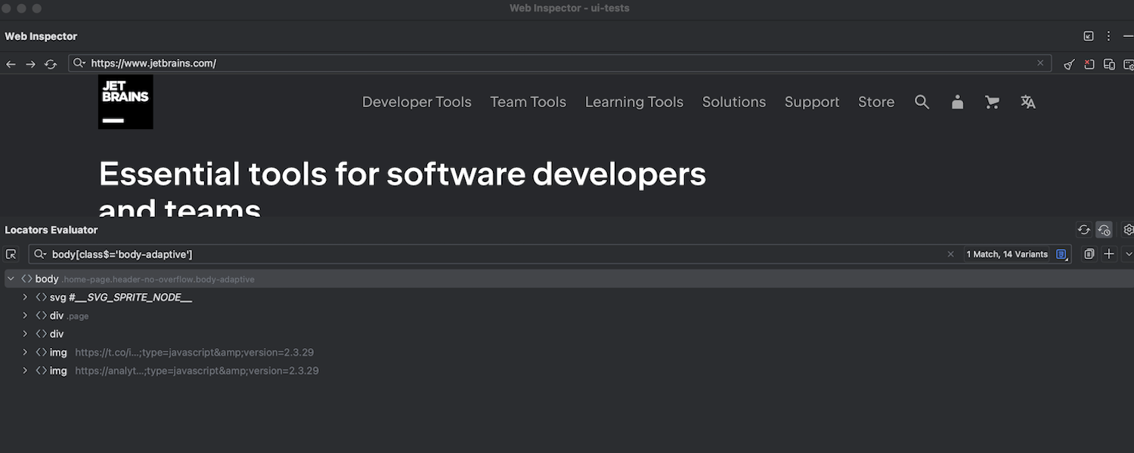The height and width of the screenshot is (453, 1134).
Task: Click the browser back arrow
Action: pyautogui.click(x=11, y=64)
